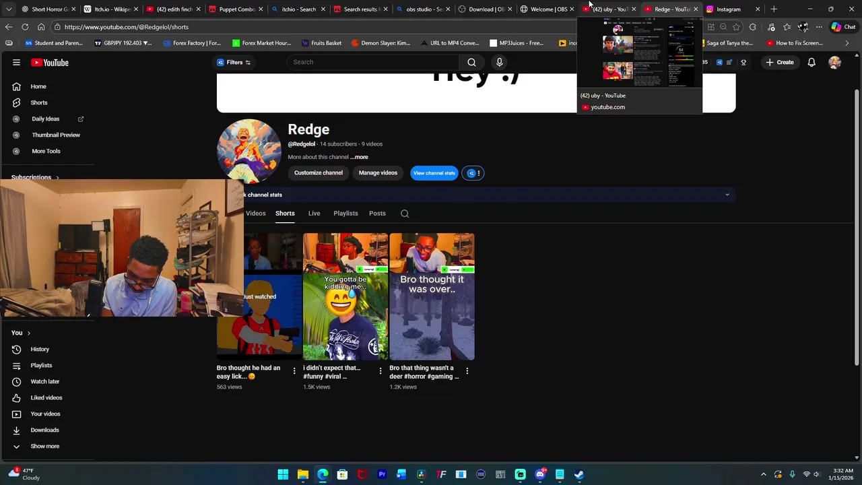862x485 pixels.
Task: Search within channel magnifier icon
Action: 405,214
